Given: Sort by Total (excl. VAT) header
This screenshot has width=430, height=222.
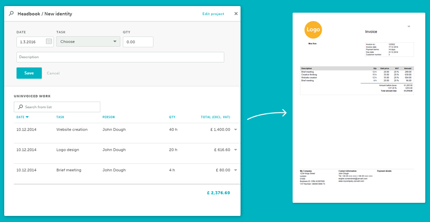Looking at the screenshot, I should pyautogui.click(x=215, y=117).
